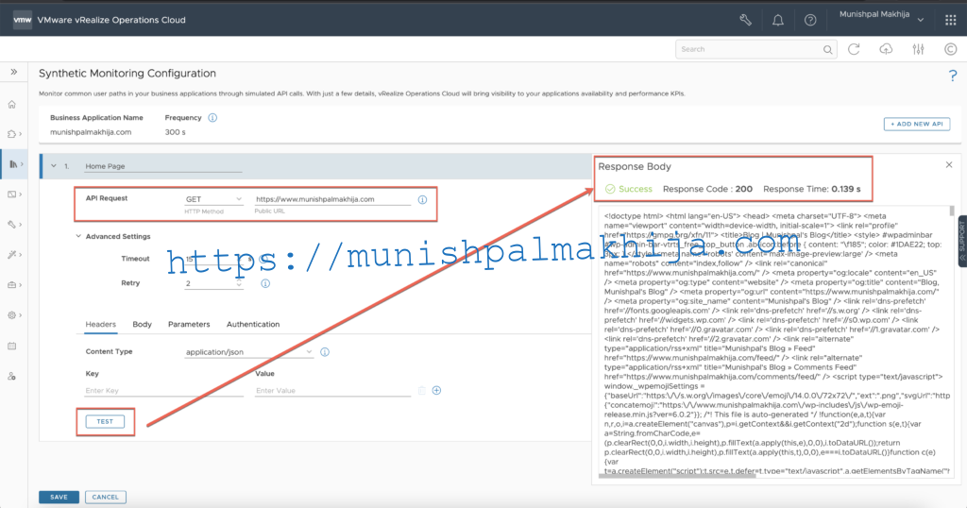Click the 300 s frequency value
The width and height of the screenshot is (967, 508).
pos(175,132)
